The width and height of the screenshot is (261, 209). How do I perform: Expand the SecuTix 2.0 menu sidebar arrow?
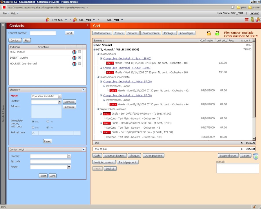coord(3,25)
